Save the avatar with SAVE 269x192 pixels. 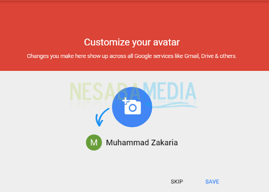coord(212,182)
